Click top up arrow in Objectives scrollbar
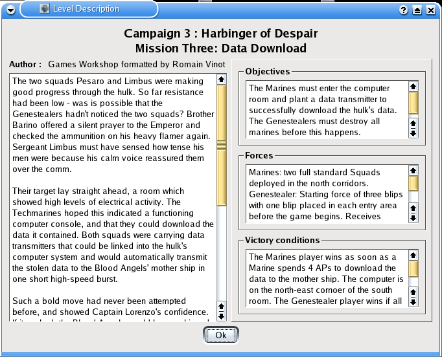This screenshot has height=357, width=442. (x=413, y=86)
